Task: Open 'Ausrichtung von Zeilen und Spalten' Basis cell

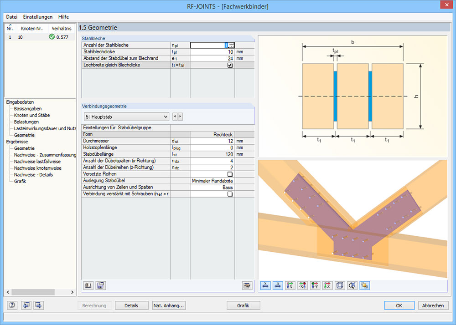Action: pyautogui.click(x=212, y=188)
